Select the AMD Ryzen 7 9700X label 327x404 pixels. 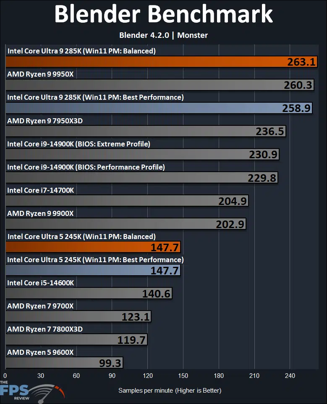pos(40,306)
